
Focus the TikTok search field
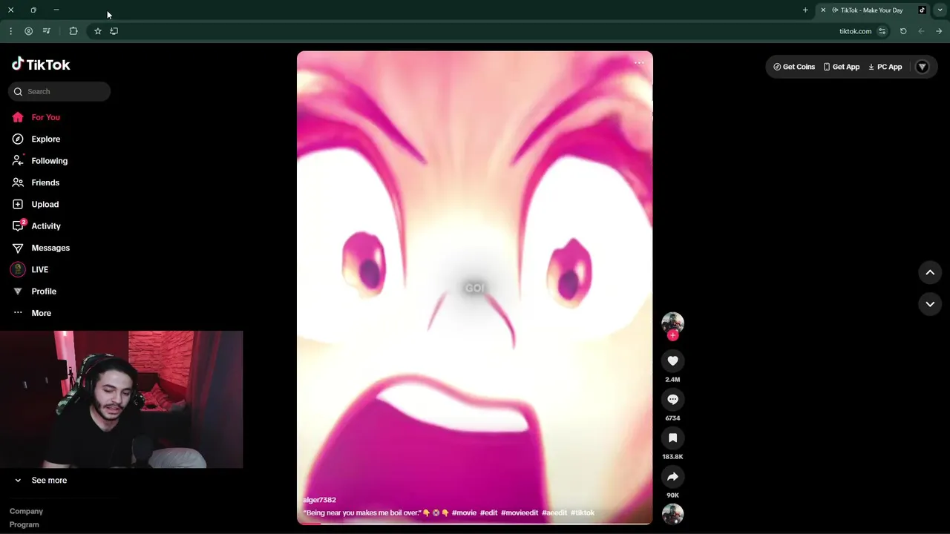coord(59,91)
